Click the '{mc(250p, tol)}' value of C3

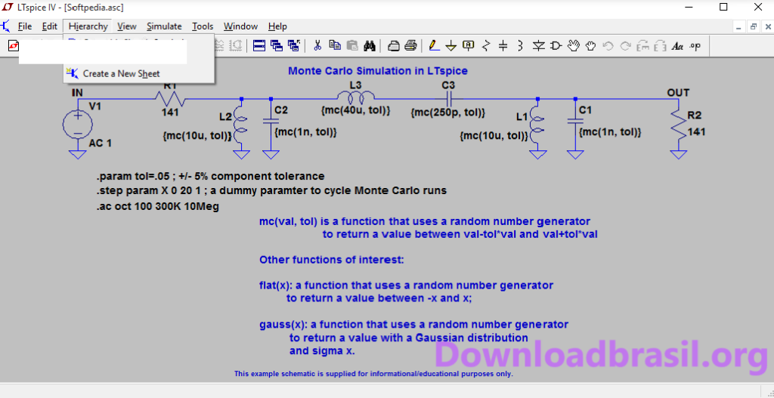coord(448,113)
